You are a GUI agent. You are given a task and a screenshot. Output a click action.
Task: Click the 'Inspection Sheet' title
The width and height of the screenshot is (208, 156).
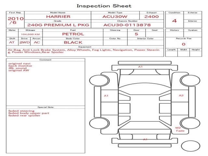point(104,6)
